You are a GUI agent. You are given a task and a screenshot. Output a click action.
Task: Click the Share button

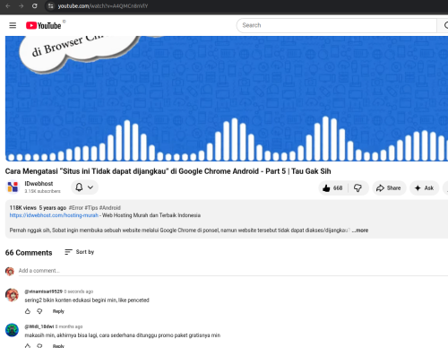click(389, 188)
